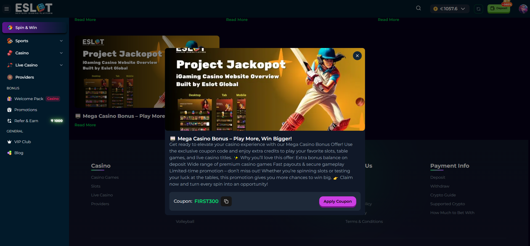This screenshot has width=530, height=246.
Task: Select Spin & Win menu item
Action: [x=35, y=28]
